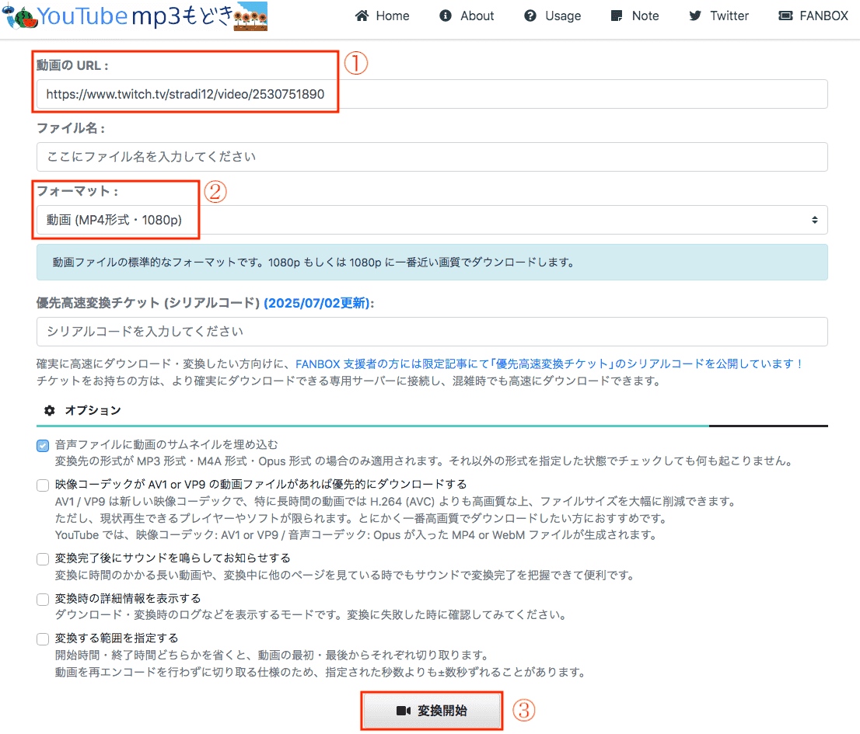This screenshot has width=860, height=734.
Task: Click the Twitter bird icon
Action: coord(695,16)
